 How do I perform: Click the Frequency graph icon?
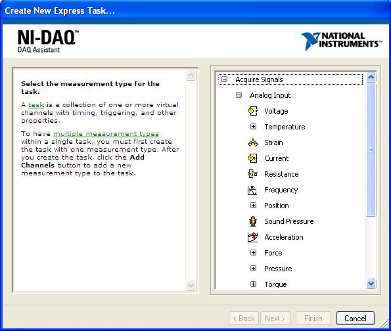(252, 190)
